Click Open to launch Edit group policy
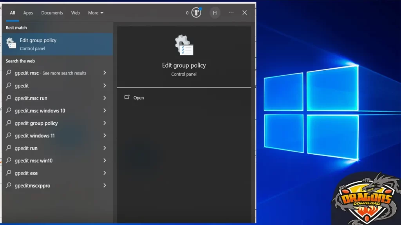 (x=139, y=97)
